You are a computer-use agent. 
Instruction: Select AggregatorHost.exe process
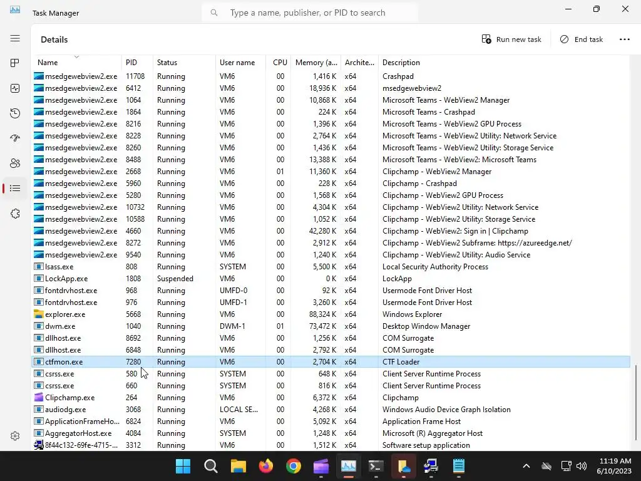pos(331,433)
